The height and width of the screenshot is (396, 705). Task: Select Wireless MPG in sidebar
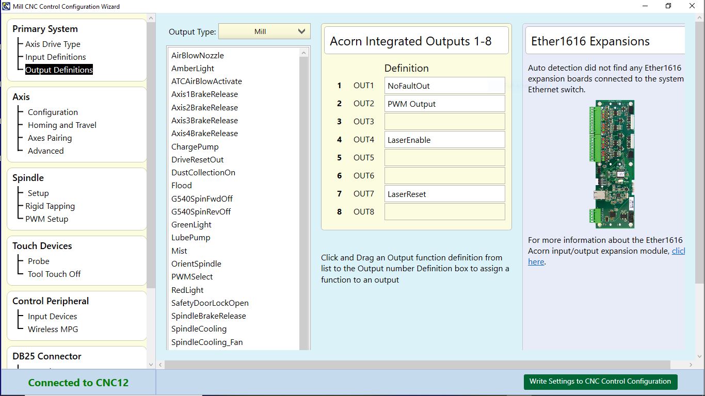53,329
